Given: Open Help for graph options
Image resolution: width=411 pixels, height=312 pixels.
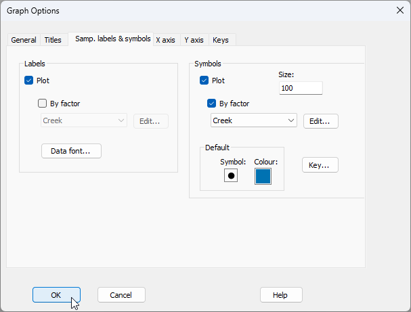Looking at the screenshot, I should (x=280, y=295).
